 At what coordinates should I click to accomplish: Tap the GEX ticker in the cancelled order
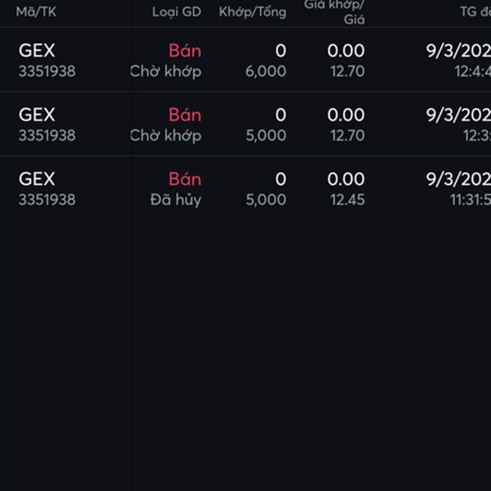pyautogui.click(x=37, y=178)
